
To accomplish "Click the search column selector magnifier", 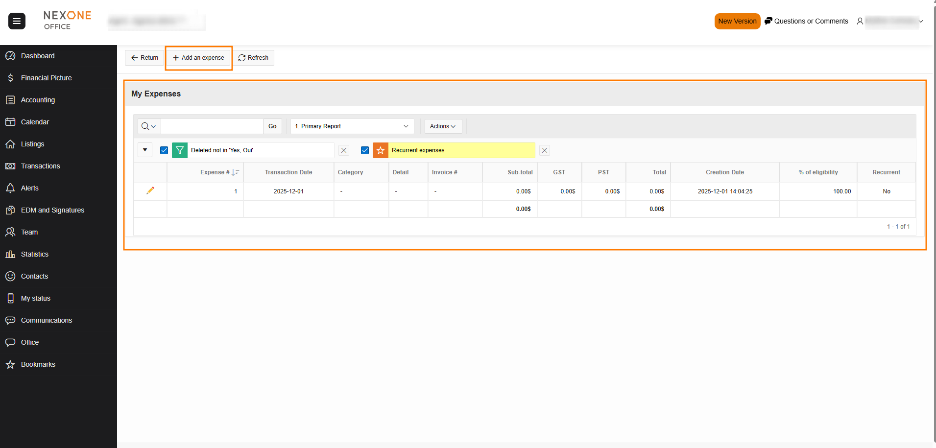I will (148, 126).
